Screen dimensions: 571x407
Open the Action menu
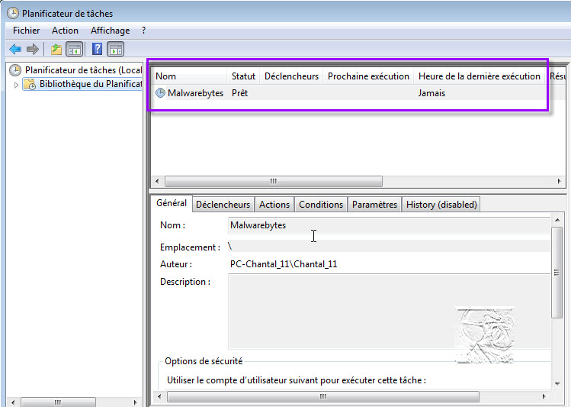click(x=65, y=31)
